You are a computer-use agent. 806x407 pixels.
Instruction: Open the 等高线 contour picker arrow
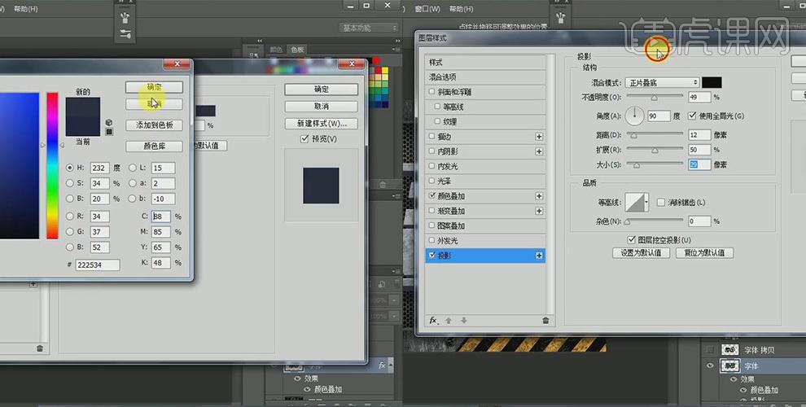(x=646, y=203)
